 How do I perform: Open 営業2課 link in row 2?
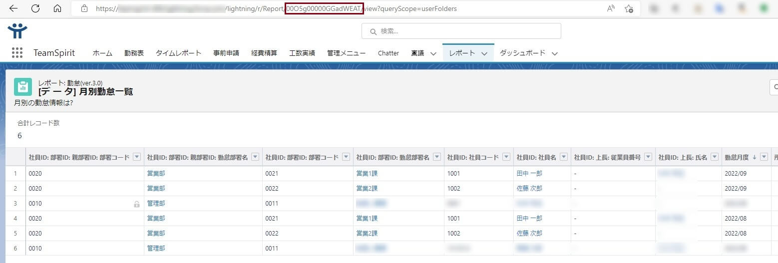tap(367, 189)
